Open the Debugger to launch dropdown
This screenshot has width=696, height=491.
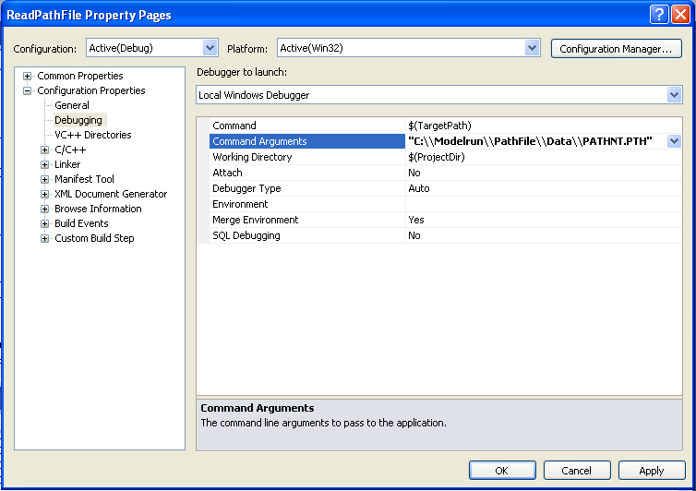coord(439,95)
